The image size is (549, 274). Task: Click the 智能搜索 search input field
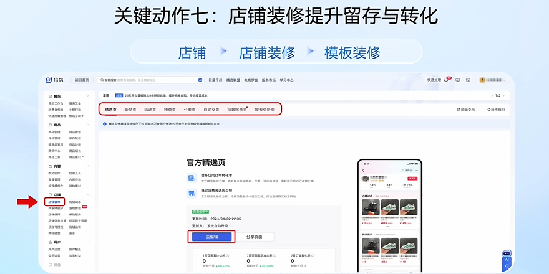[x=150, y=80]
